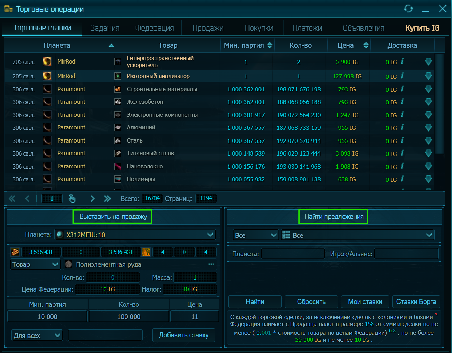This screenshot has height=353, width=452.
Task: Click the hand pointer go-to-page icon
Action: point(72,198)
